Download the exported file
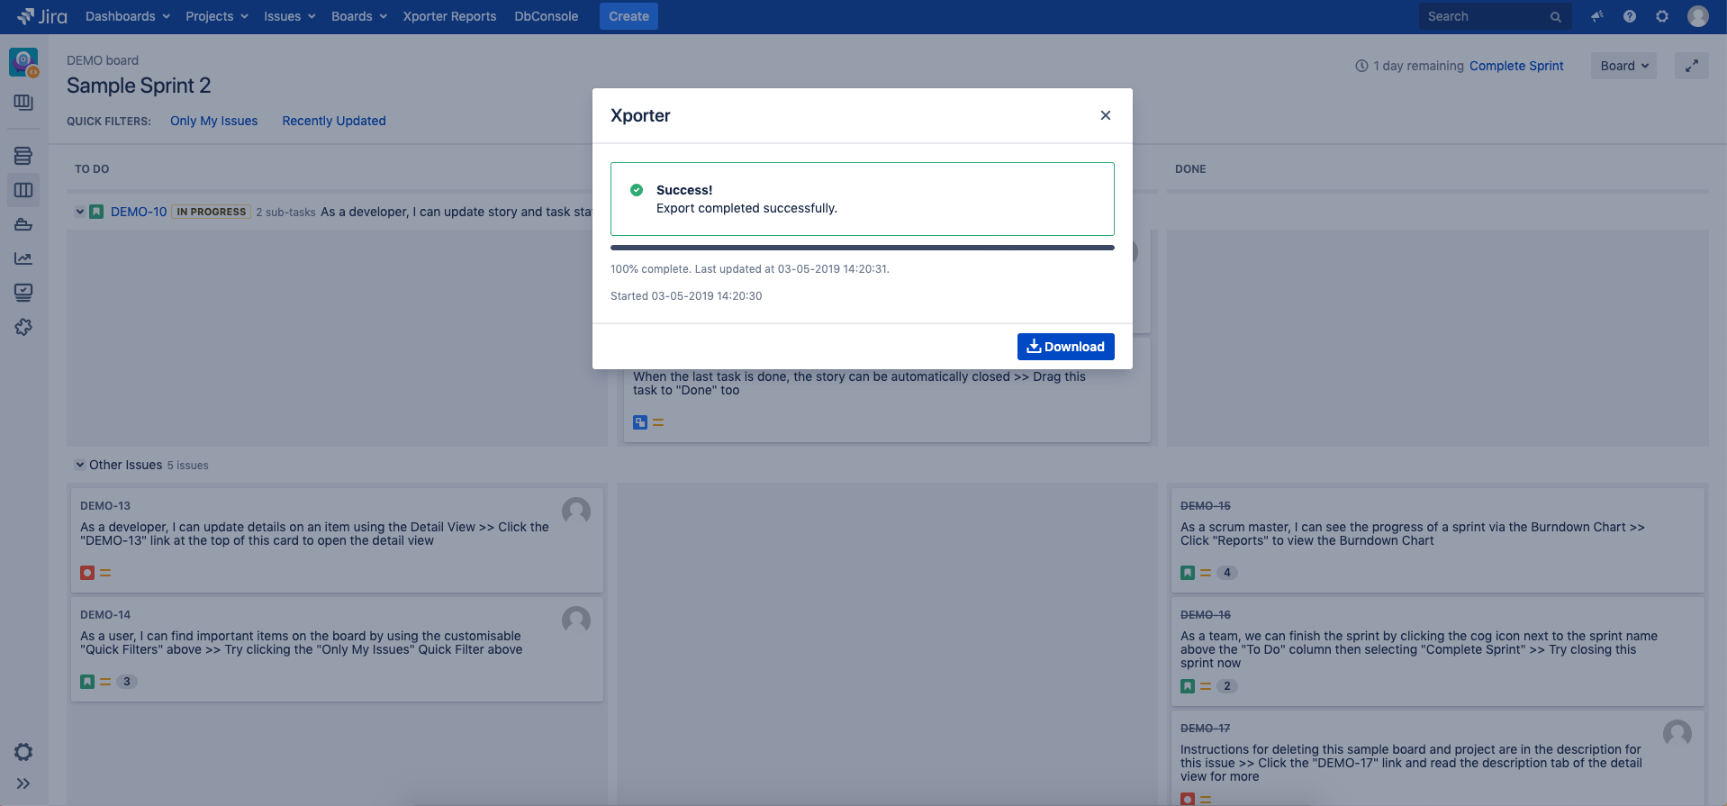Viewport: 1727px width, 806px height. point(1065,347)
